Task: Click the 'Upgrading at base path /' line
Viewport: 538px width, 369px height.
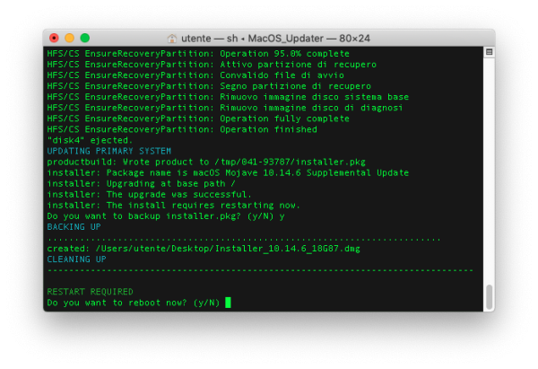Action: (141, 183)
